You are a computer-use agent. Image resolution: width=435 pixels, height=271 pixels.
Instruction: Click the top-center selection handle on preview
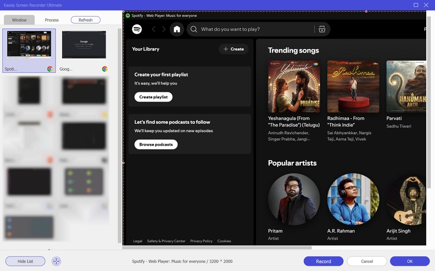coord(366,11)
